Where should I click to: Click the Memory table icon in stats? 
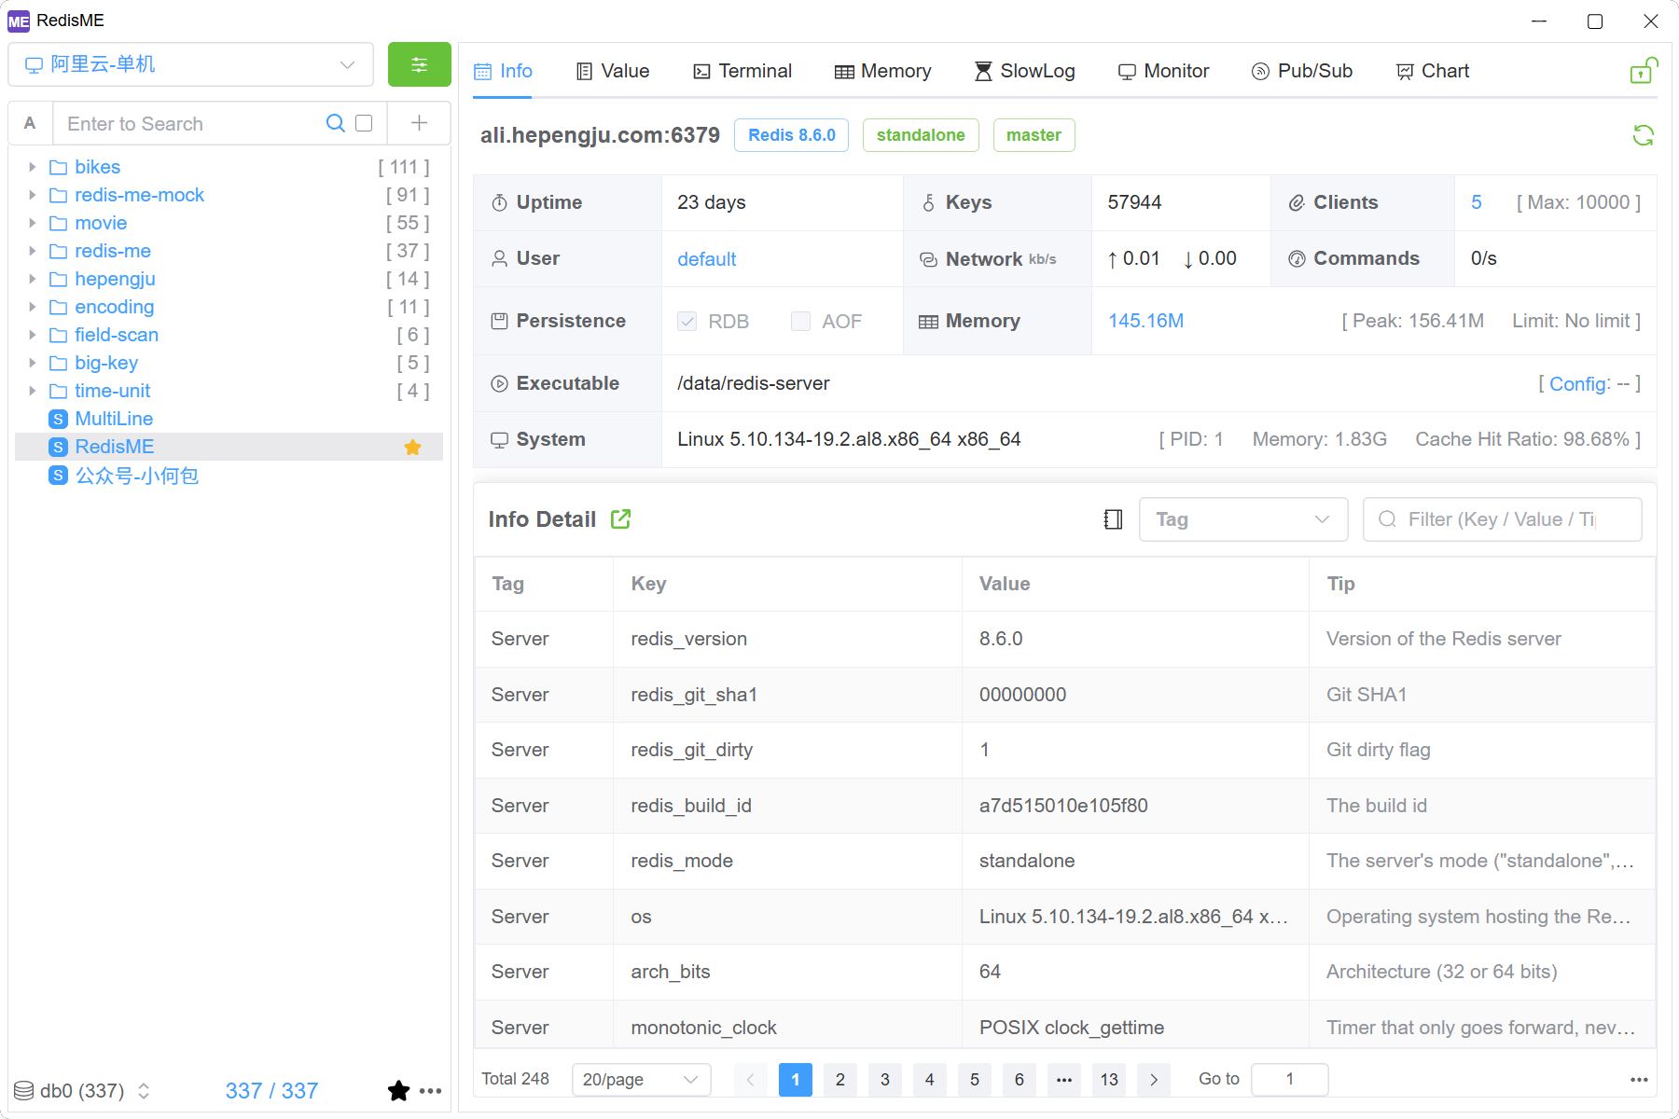click(928, 322)
